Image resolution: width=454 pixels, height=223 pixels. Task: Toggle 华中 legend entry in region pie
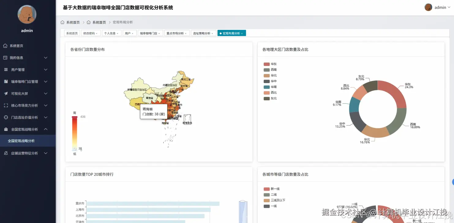(270, 81)
